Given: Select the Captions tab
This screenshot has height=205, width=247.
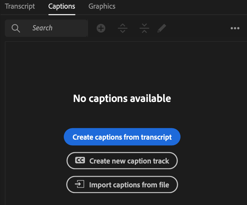Looking at the screenshot, I should click(62, 7).
